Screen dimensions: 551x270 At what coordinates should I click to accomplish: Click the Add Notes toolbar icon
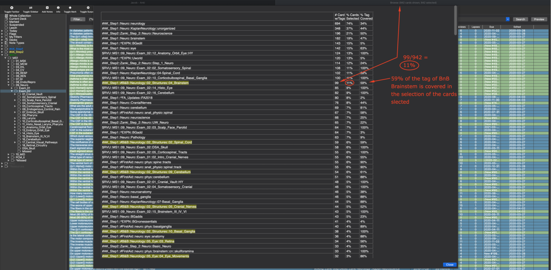tap(47, 7)
